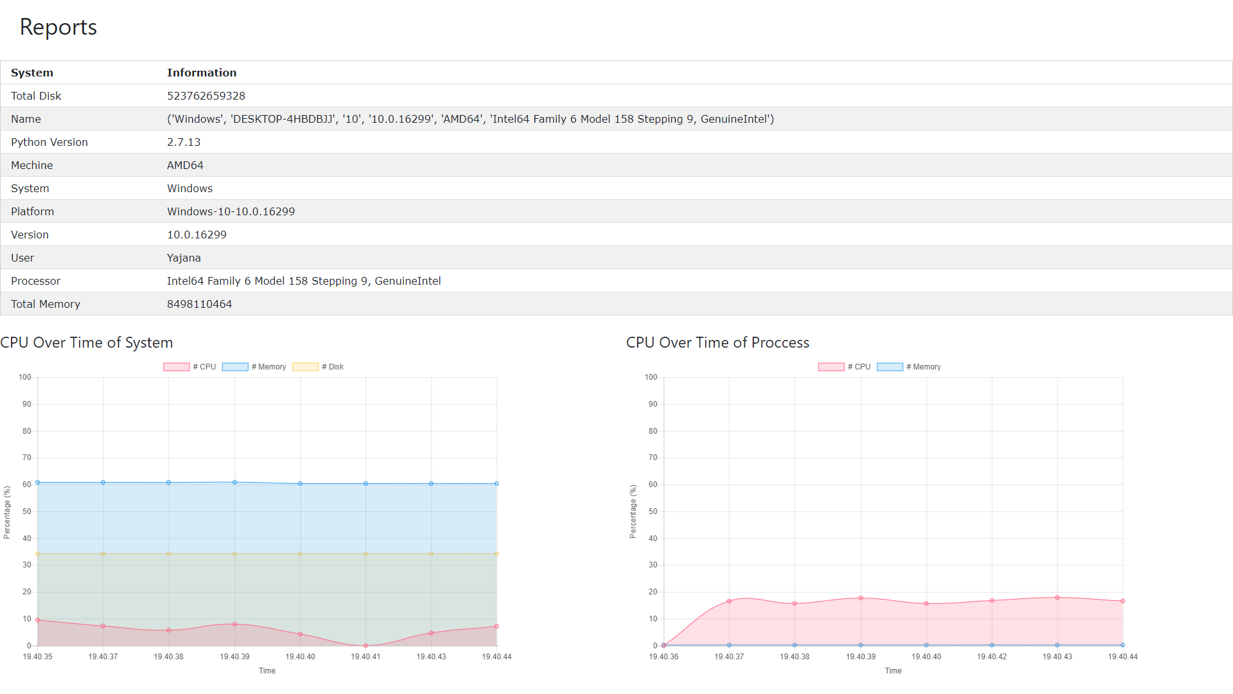The width and height of the screenshot is (1233, 694).
Task: Select the user name Yajana
Action: pyautogui.click(x=184, y=258)
